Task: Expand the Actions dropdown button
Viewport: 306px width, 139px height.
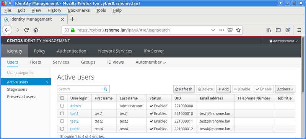Action: pos(285,89)
